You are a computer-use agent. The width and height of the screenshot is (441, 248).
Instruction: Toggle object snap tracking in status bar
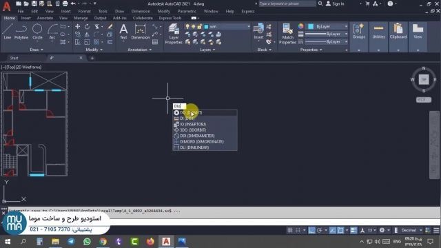[332, 231]
